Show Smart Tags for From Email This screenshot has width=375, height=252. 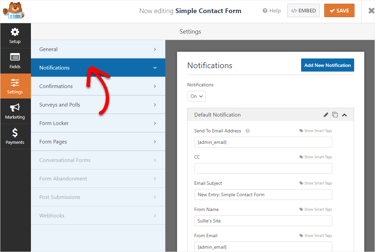click(316, 236)
